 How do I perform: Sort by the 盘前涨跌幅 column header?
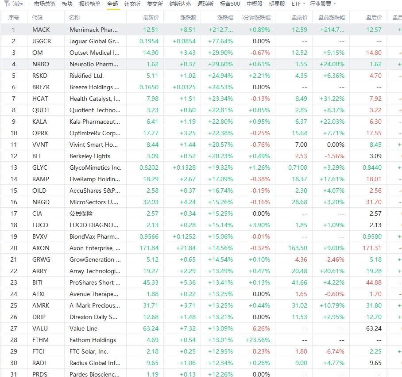(x=332, y=17)
